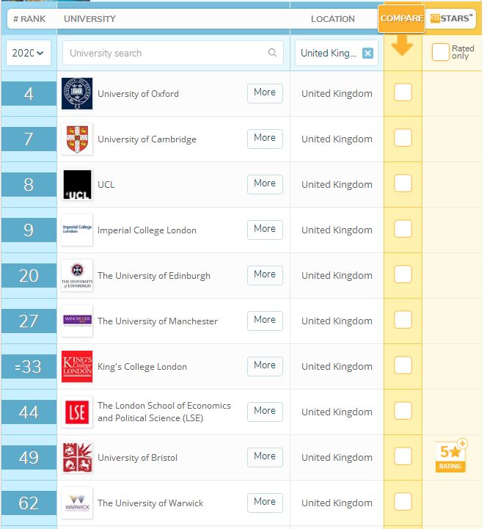Viewport: 487px width, 529px height.
Task: Open the University of Oxford link
Action: pos(139,94)
